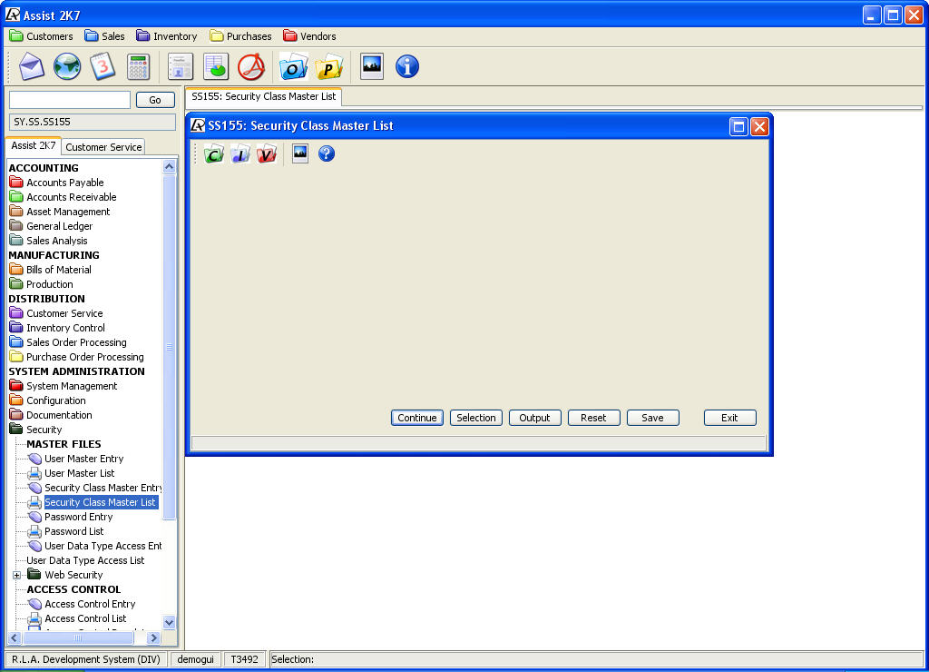This screenshot has width=929, height=672.
Task: Select User Master Entry in tree
Action: (x=83, y=459)
